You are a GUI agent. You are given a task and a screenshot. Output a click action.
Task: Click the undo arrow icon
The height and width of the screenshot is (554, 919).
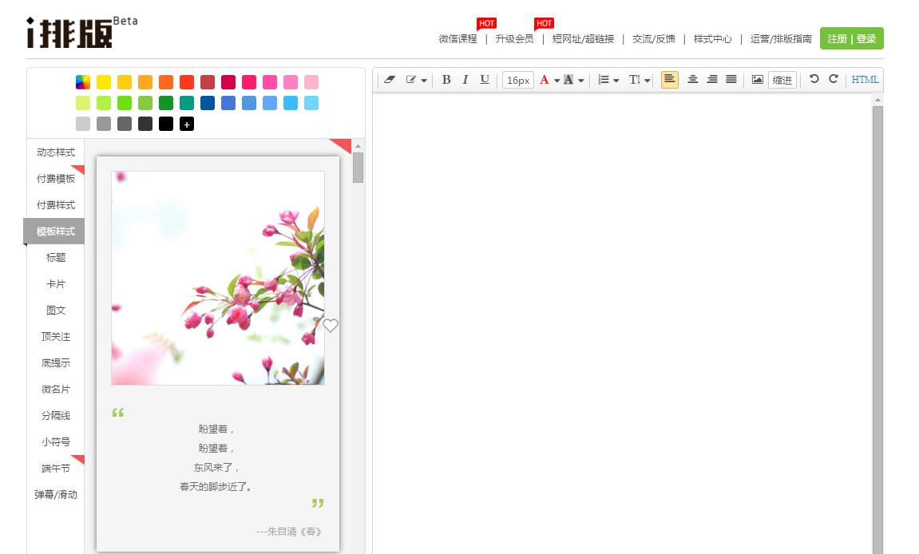(x=814, y=79)
